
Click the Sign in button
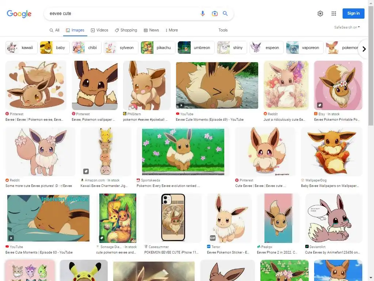point(353,14)
